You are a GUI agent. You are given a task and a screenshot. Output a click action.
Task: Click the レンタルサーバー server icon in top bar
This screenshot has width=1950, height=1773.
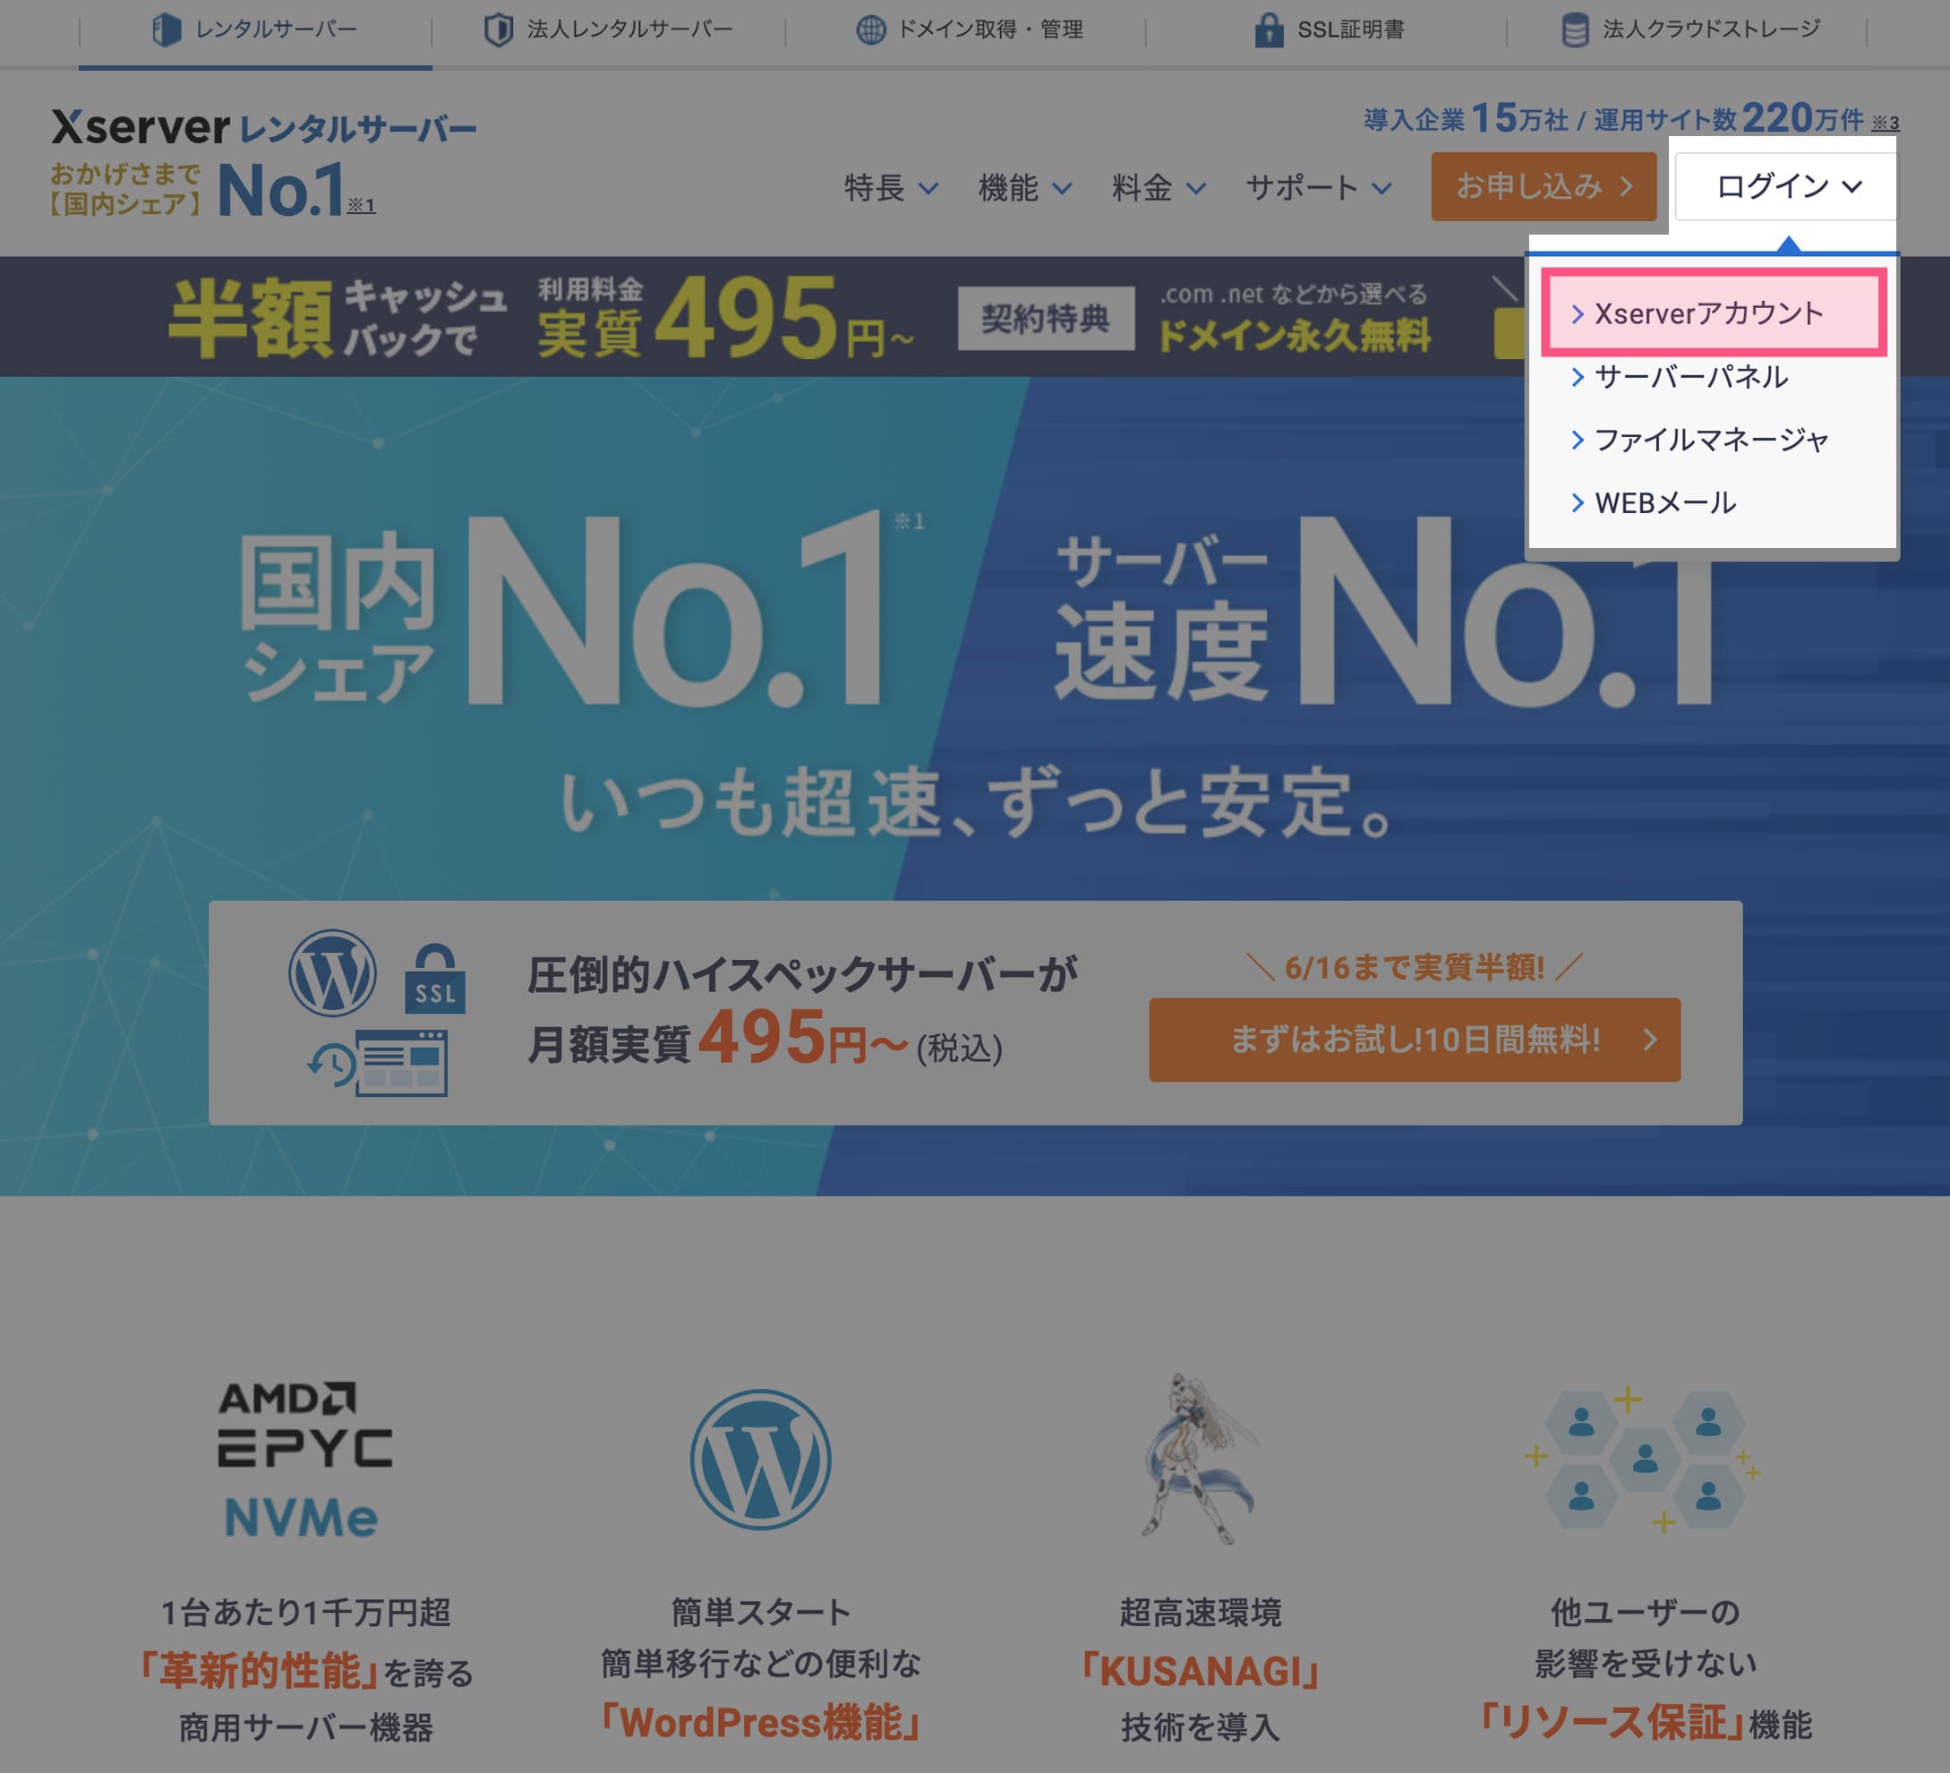click(x=167, y=30)
